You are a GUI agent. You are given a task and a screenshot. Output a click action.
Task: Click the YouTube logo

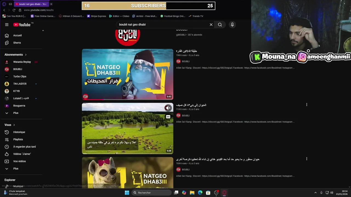click(22, 25)
